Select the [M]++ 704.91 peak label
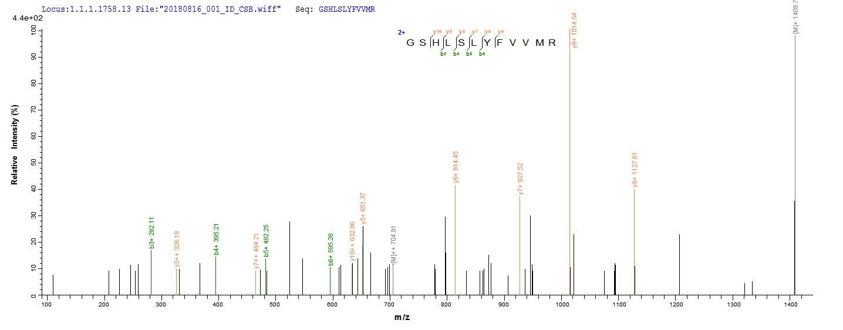 point(394,244)
